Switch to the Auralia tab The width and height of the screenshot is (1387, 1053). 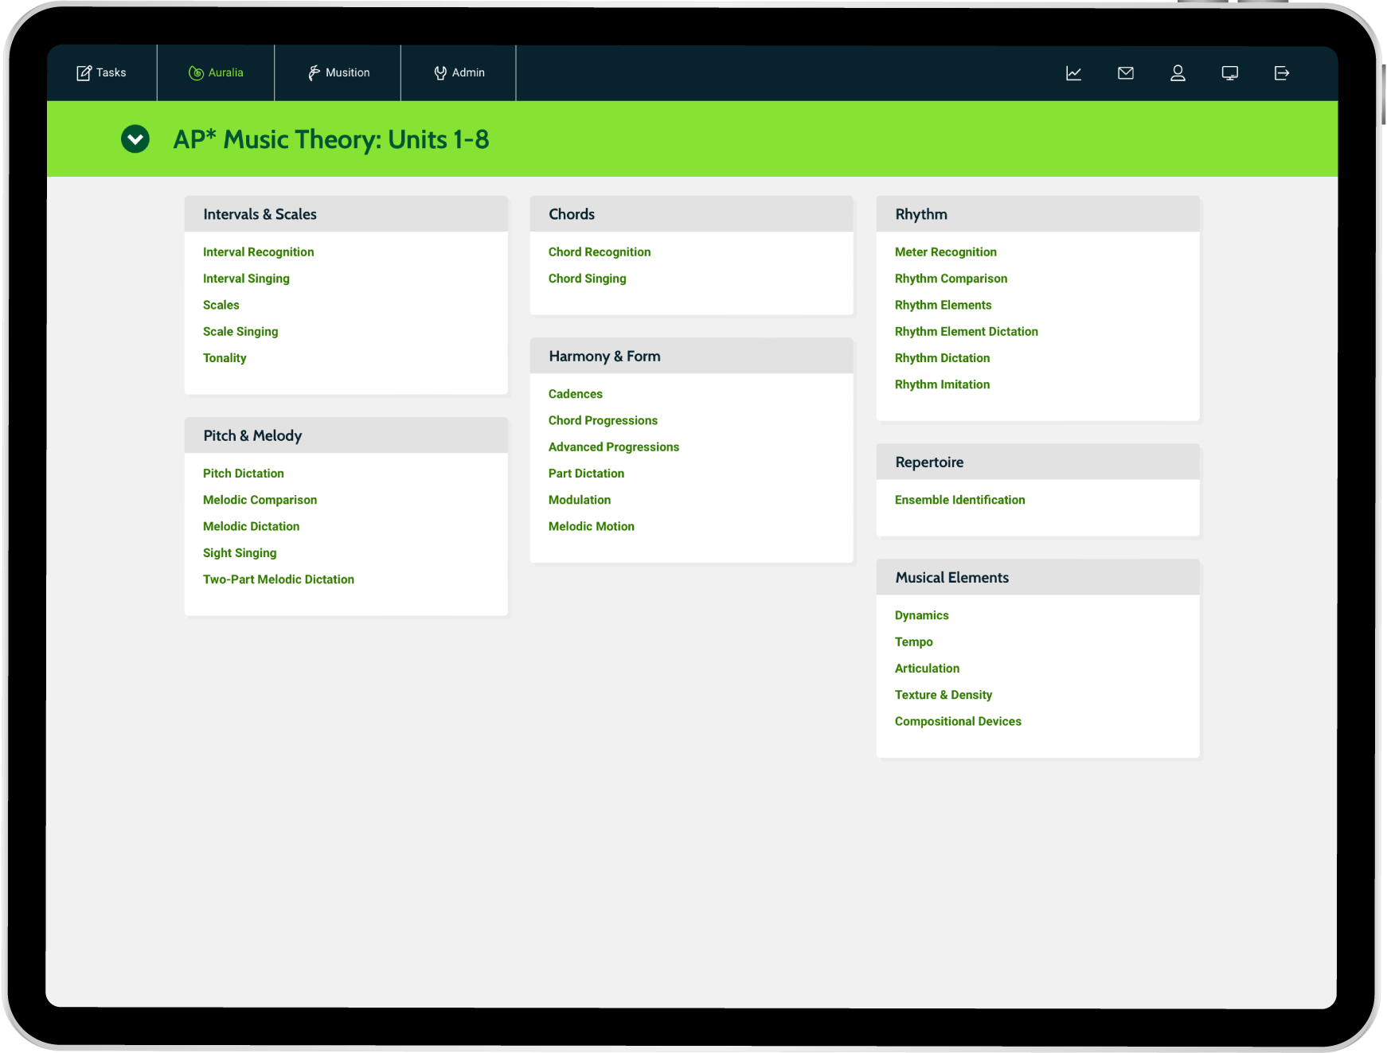(x=216, y=72)
